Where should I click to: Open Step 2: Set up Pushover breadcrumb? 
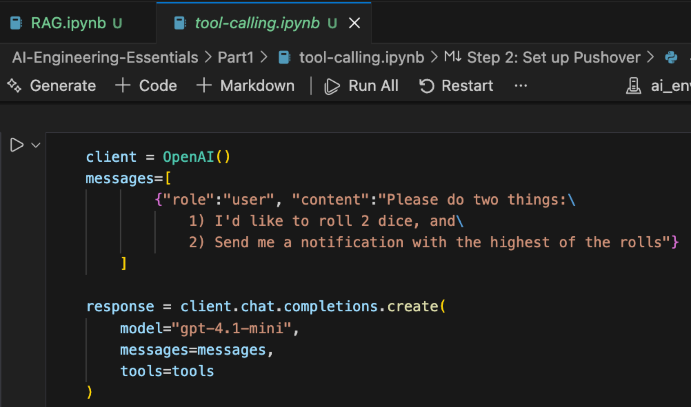click(x=554, y=58)
